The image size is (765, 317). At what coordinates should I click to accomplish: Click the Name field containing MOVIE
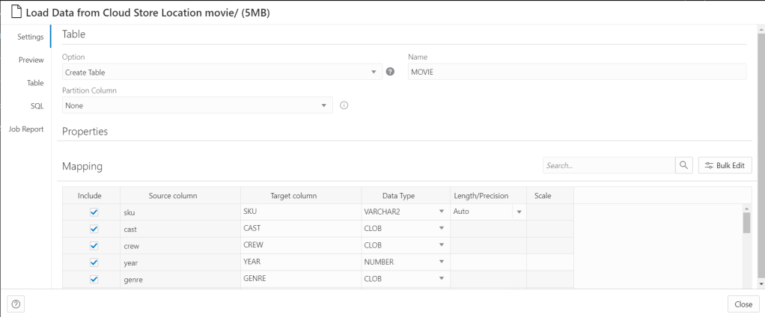coord(576,72)
